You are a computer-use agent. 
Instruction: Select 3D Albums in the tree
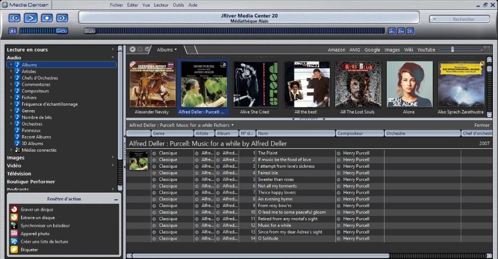click(33, 144)
